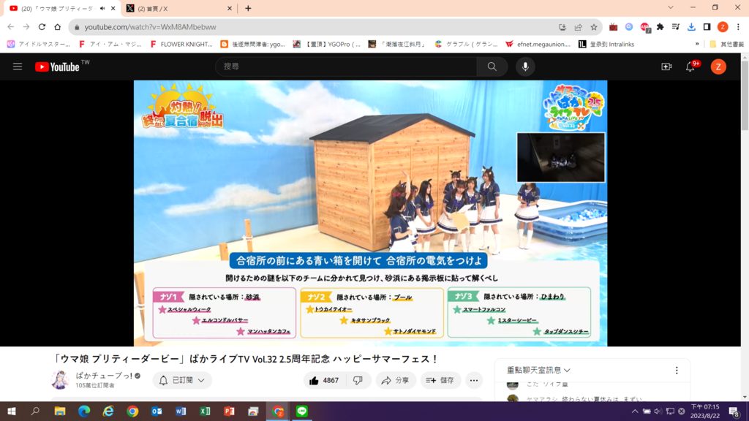Screen dimensions: 749x421
Task: Open the Create video camera icon
Action: pos(666,67)
